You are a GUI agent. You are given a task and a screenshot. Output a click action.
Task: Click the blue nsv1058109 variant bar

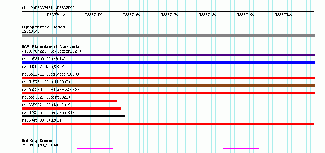coord(168,62)
